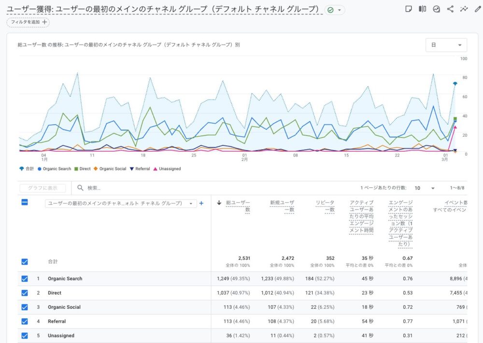
Task: Expand the rows per page dropdown
Action: 425,188
